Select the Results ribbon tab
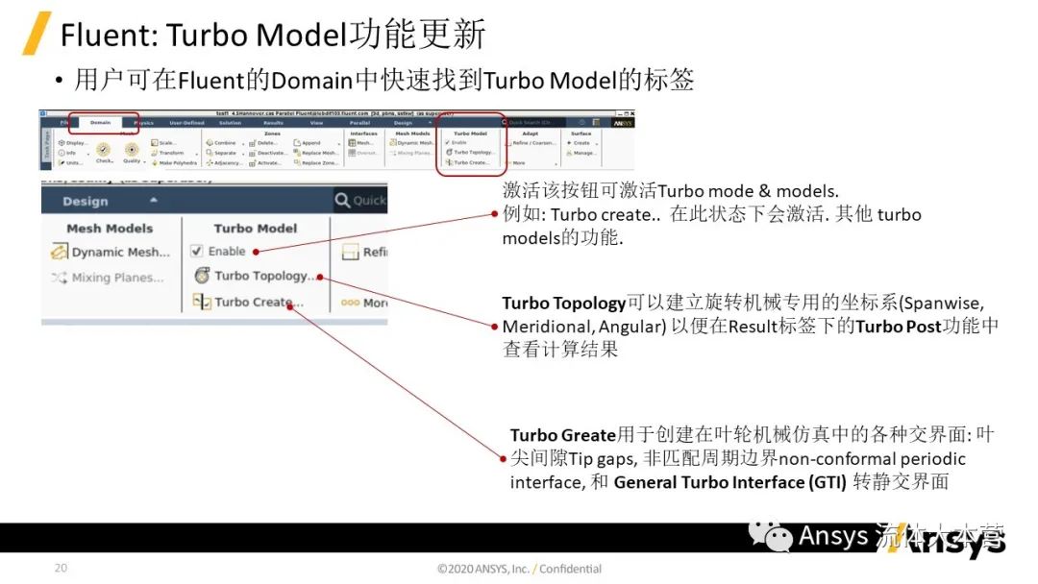1038x584 pixels. pos(273,122)
